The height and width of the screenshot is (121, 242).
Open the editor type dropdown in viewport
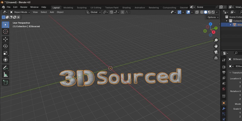click(5, 12)
